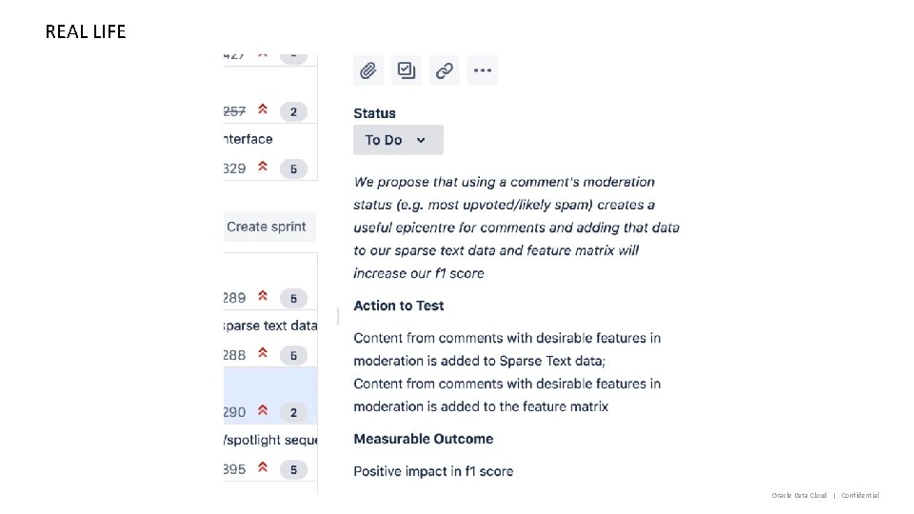Click priority arrows icon on issue 257
914x514 pixels.
[x=263, y=110]
